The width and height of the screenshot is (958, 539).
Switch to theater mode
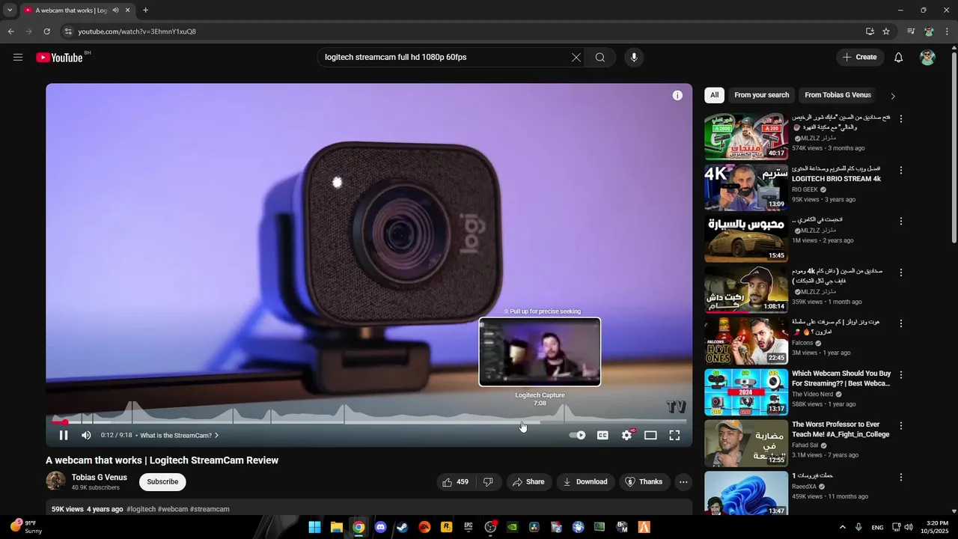click(650, 435)
